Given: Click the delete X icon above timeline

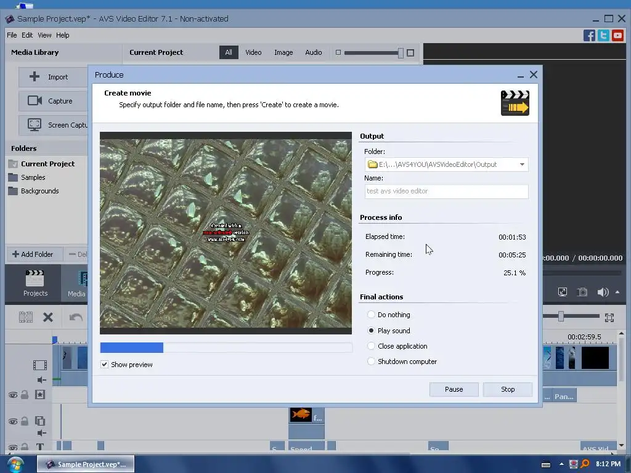Looking at the screenshot, I should (48, 317).
